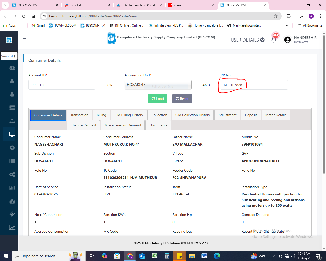Screen dimensions: 326x261
Task: Open Outlook from the taskbar
Action: 142,256
